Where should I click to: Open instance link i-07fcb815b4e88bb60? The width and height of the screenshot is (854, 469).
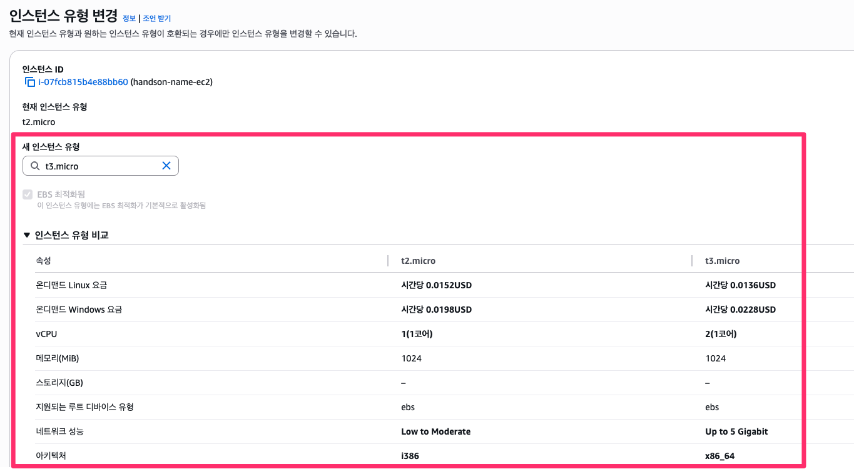(x=83, y=82)
